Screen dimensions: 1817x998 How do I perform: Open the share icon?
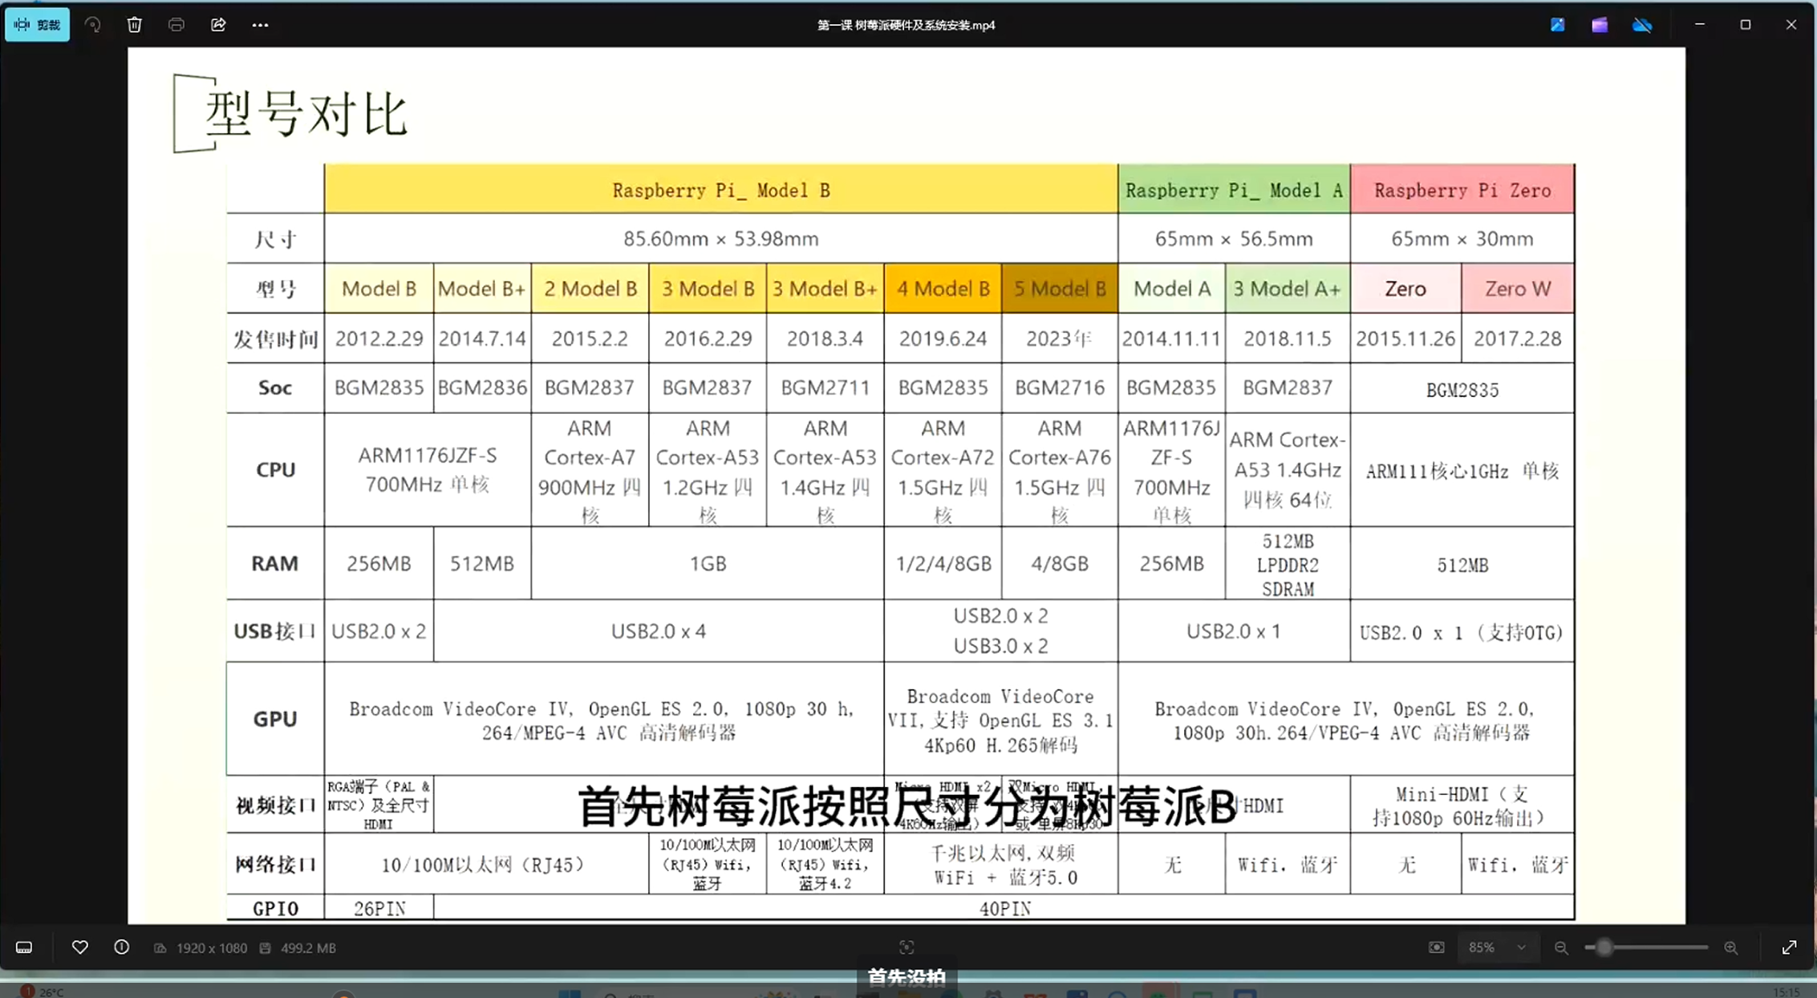[218, 25]
